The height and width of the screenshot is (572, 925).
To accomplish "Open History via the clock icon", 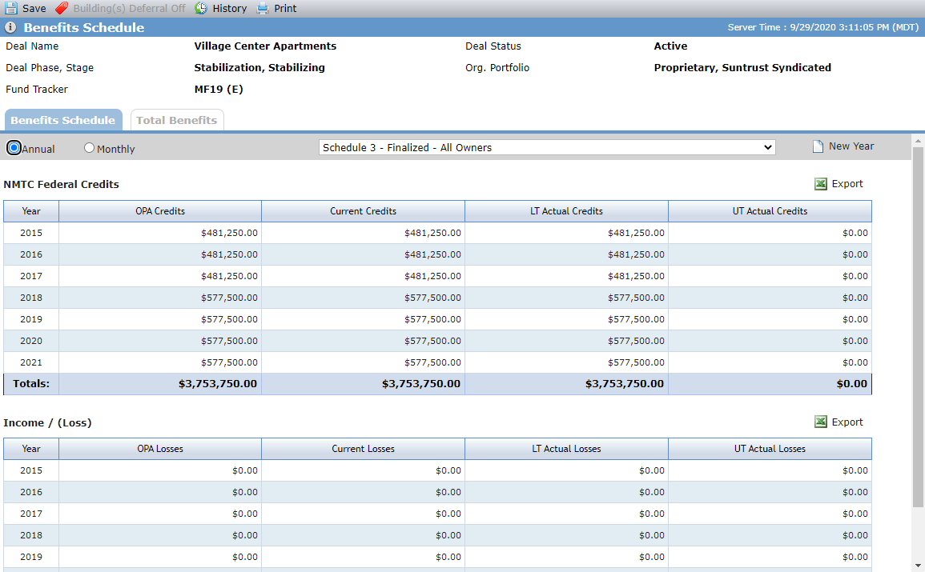I will 201,8.
